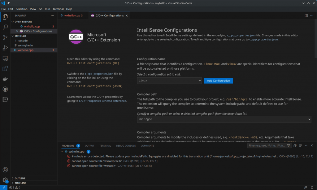Open the Run and Debug view
Viewport: 317px width, 190px height.
[5, 48]
